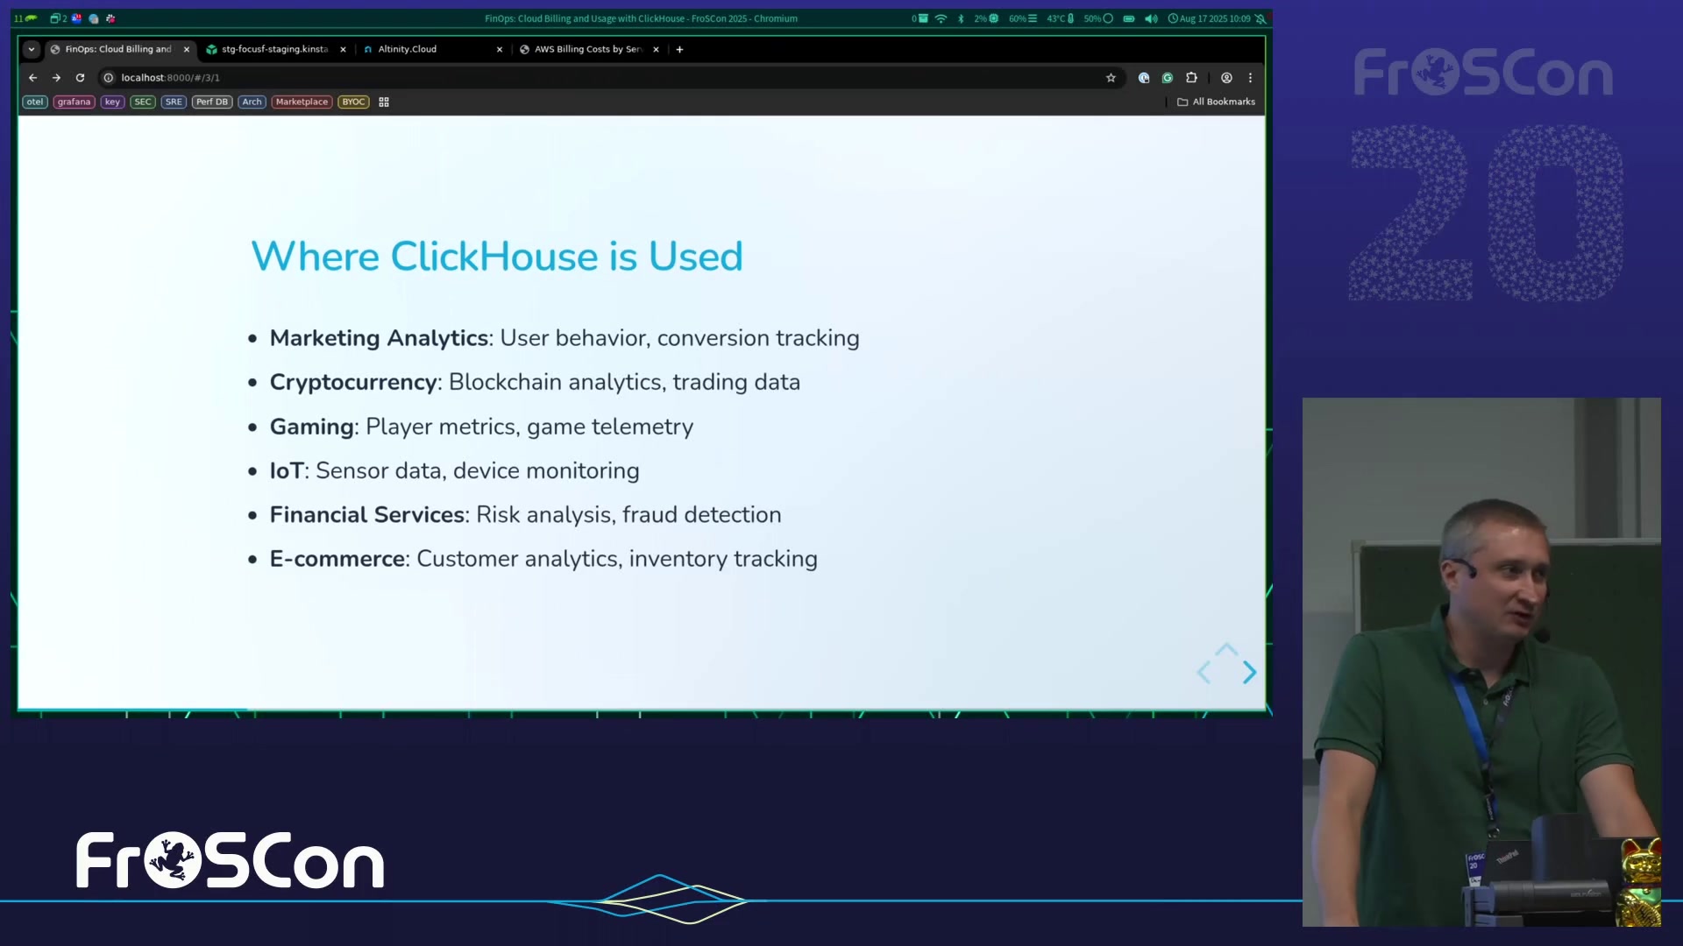Open the windows count indicator showing 2
Image resolution: width=1683 pixels, height=946 pixels.
pyautogui.click(x=59, y=18)
